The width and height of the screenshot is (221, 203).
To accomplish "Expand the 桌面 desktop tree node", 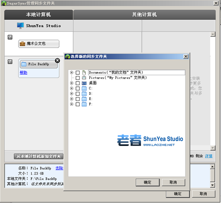I will click(72, 83).
